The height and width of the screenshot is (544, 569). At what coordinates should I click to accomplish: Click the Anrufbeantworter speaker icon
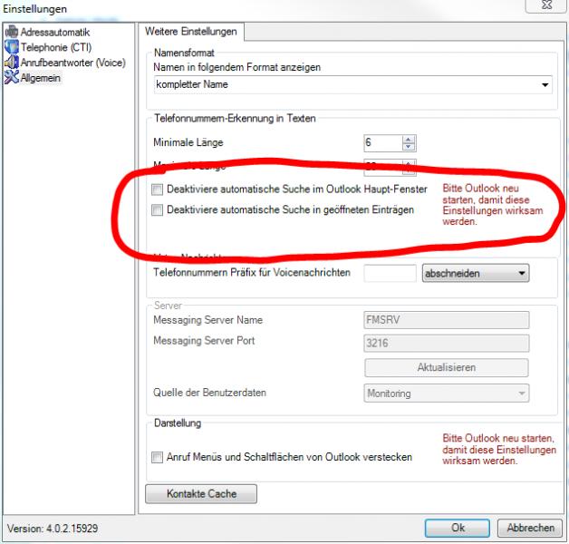(x=13, y=62)
